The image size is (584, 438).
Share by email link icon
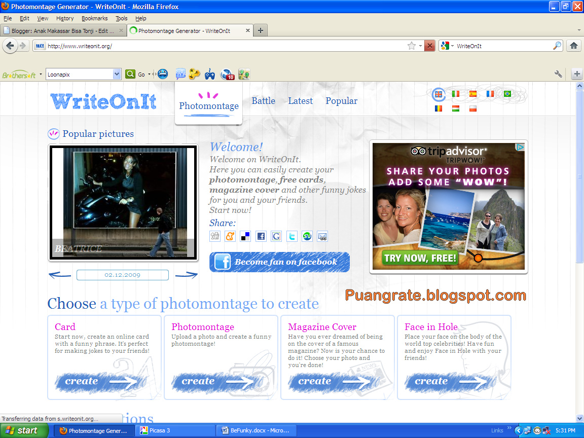tap(322, 236)
